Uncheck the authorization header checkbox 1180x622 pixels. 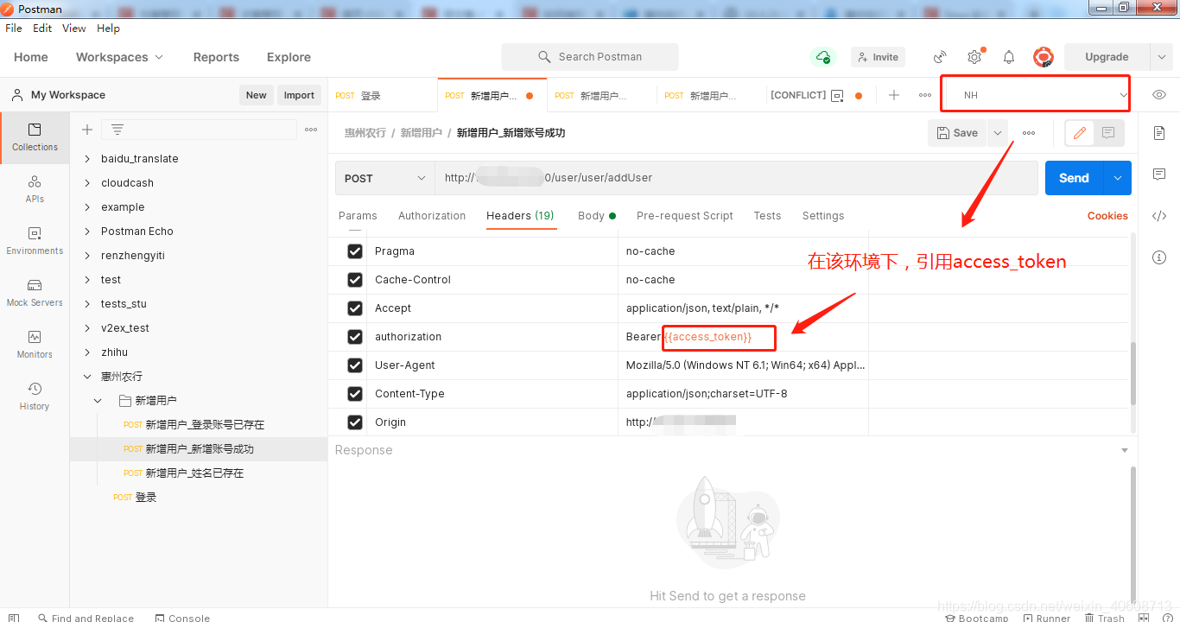pos(355,337)
